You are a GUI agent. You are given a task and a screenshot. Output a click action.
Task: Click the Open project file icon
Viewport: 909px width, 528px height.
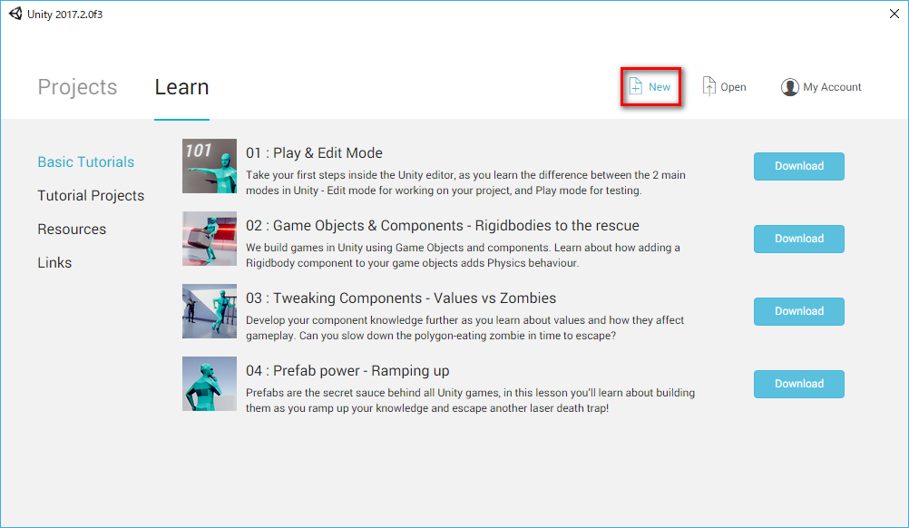pos(709,86)
